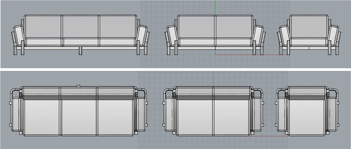This screenshot has height=149, width=351.
Task: Select armchair back cushion in front view
Action: (x=309, y=26)
